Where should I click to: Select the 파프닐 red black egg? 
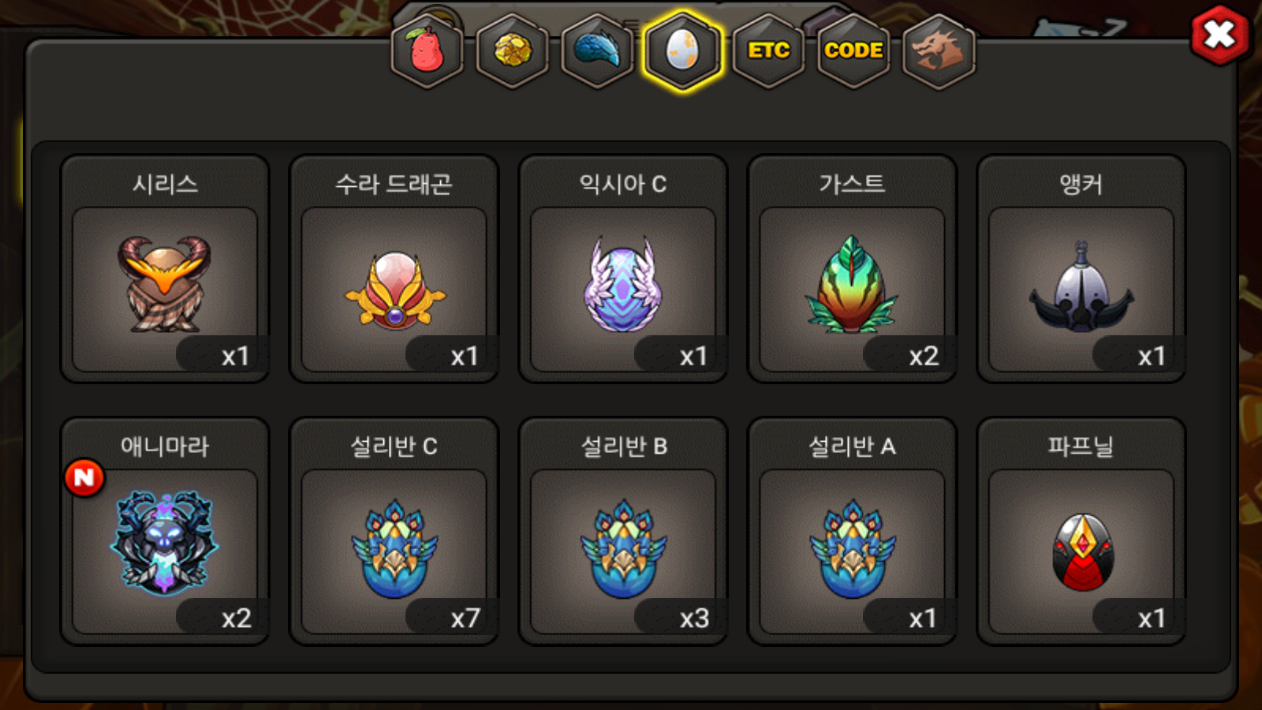(x=1081, y=532)
